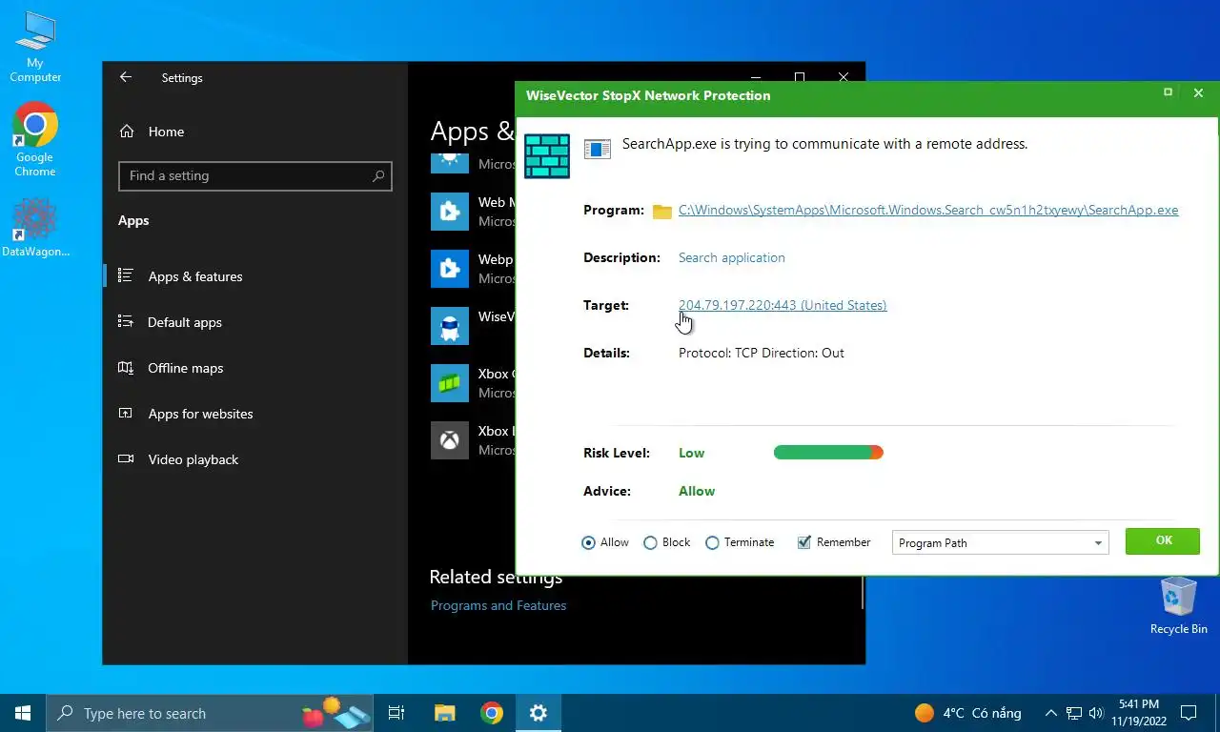Image resolution: width=1220 pixels, height=732 pixels.
Task: Select Apps & features in Settings sidebar
Action: click(x=194, y=276)
